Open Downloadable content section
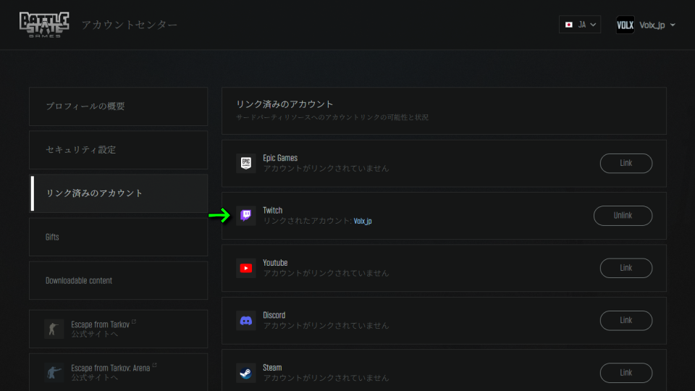This screenshot has width=695, height=391. coord(118,281)
